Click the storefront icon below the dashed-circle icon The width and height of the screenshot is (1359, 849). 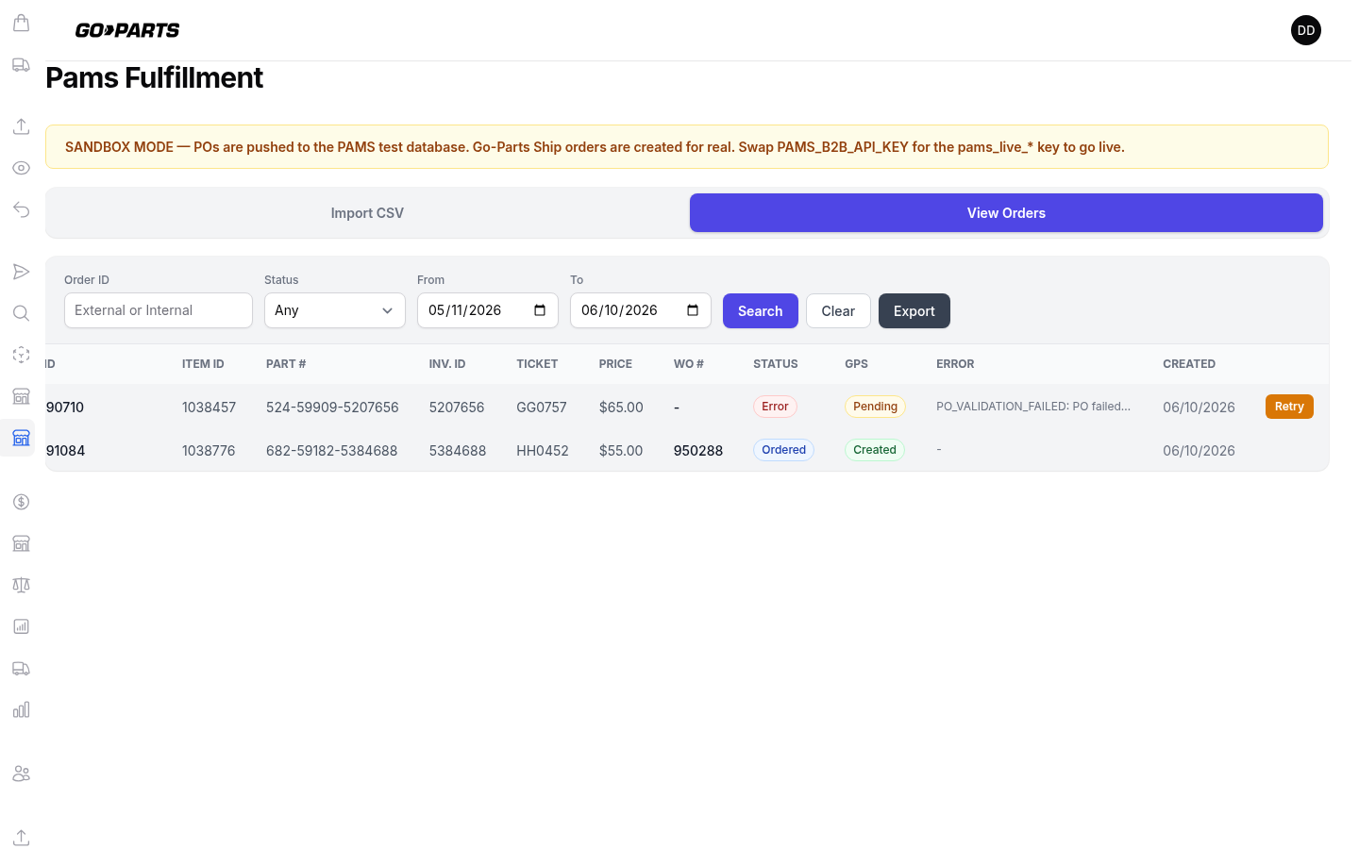pos(21,396)
